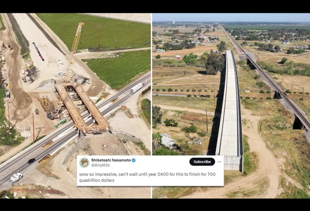This screenshot has width=310, height=211.
Task: Click the concrete viaduct deck in right photo
Action: click(230, 111)
